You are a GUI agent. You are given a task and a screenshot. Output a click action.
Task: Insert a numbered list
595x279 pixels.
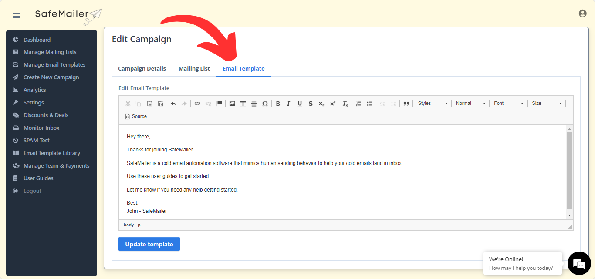point(358,104)
